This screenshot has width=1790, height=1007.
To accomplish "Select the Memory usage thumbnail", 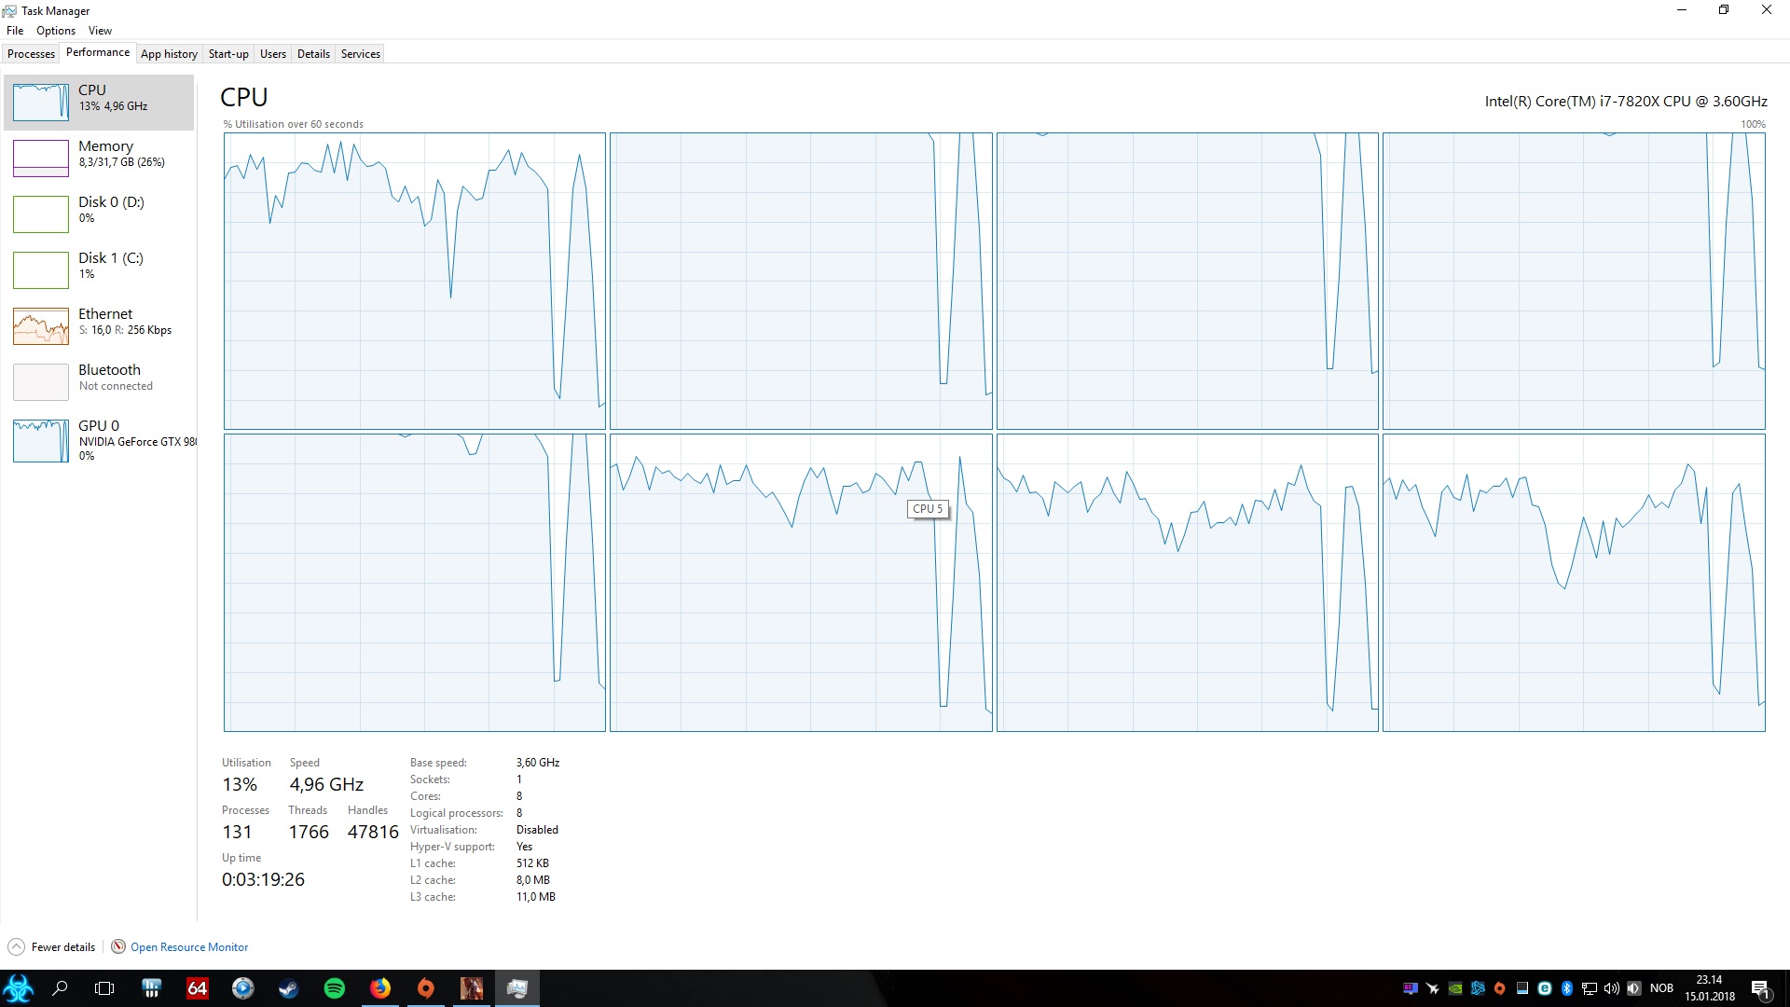I will point(41,158).
